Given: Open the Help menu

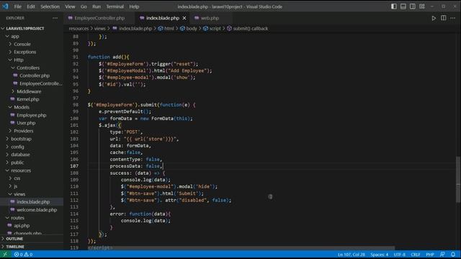Looking at the screenshot, I should (134, 6).
